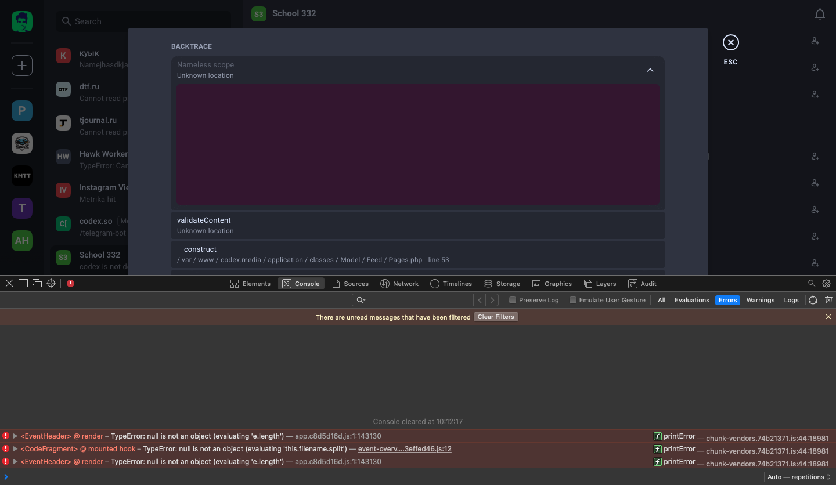Filter console by Evaluations
The image size is (836, 485).
point(692,300)
